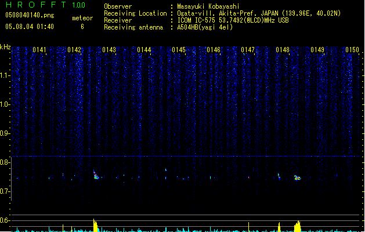Select the meteor count value 6
The width and height of the screenshot is (365, 232).
[82, 27]
